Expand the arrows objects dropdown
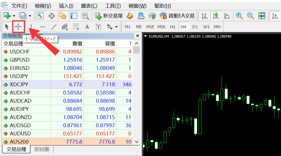The height and width of the screenshot is (156, 281). 116,27
